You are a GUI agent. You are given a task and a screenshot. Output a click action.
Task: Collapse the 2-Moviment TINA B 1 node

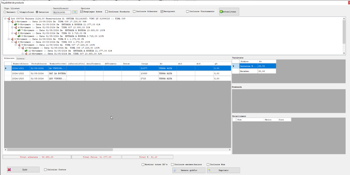(x=9, y=39)
